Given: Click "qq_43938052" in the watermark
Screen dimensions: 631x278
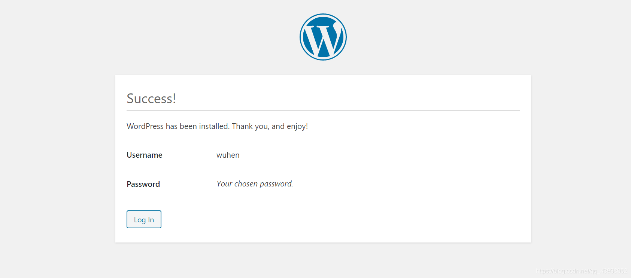Looking at the screenshot, I should (609, 271).
